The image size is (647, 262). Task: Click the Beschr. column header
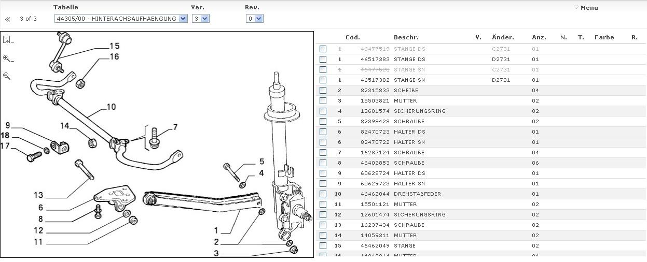click(406, 37)
